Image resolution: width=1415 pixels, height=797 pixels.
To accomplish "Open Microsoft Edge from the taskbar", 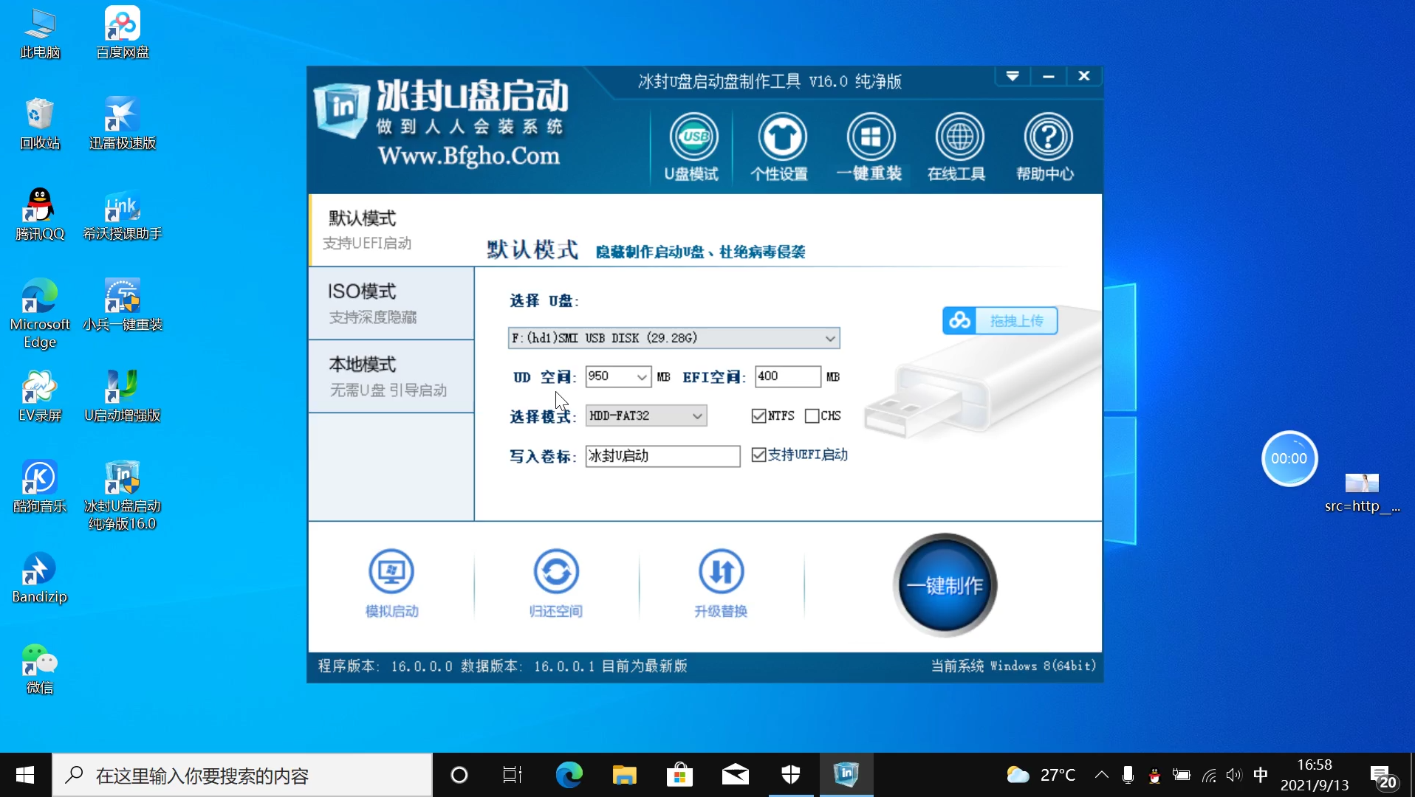I will 568,774.
